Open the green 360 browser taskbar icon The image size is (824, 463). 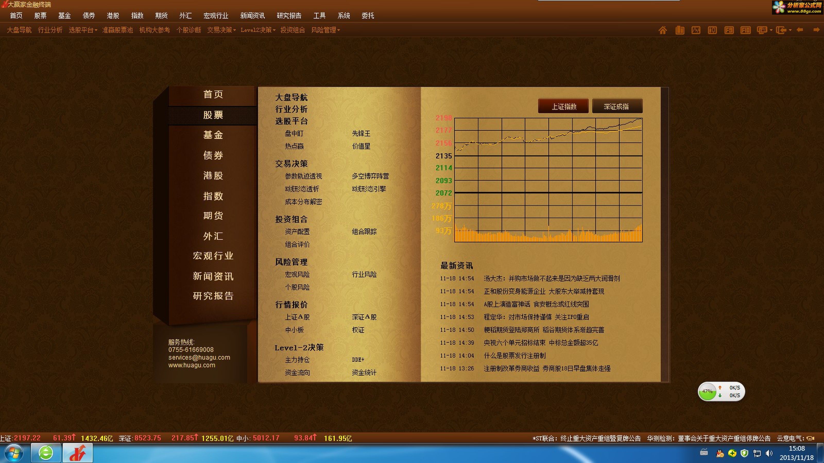46,453
